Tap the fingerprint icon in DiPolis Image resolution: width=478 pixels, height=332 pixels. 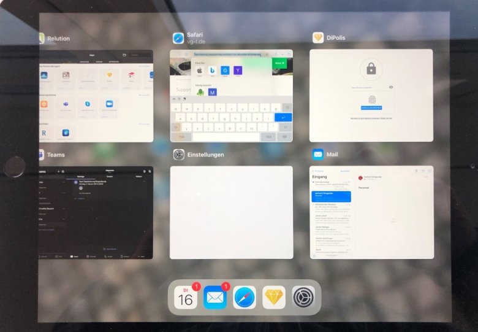[370, 100]
